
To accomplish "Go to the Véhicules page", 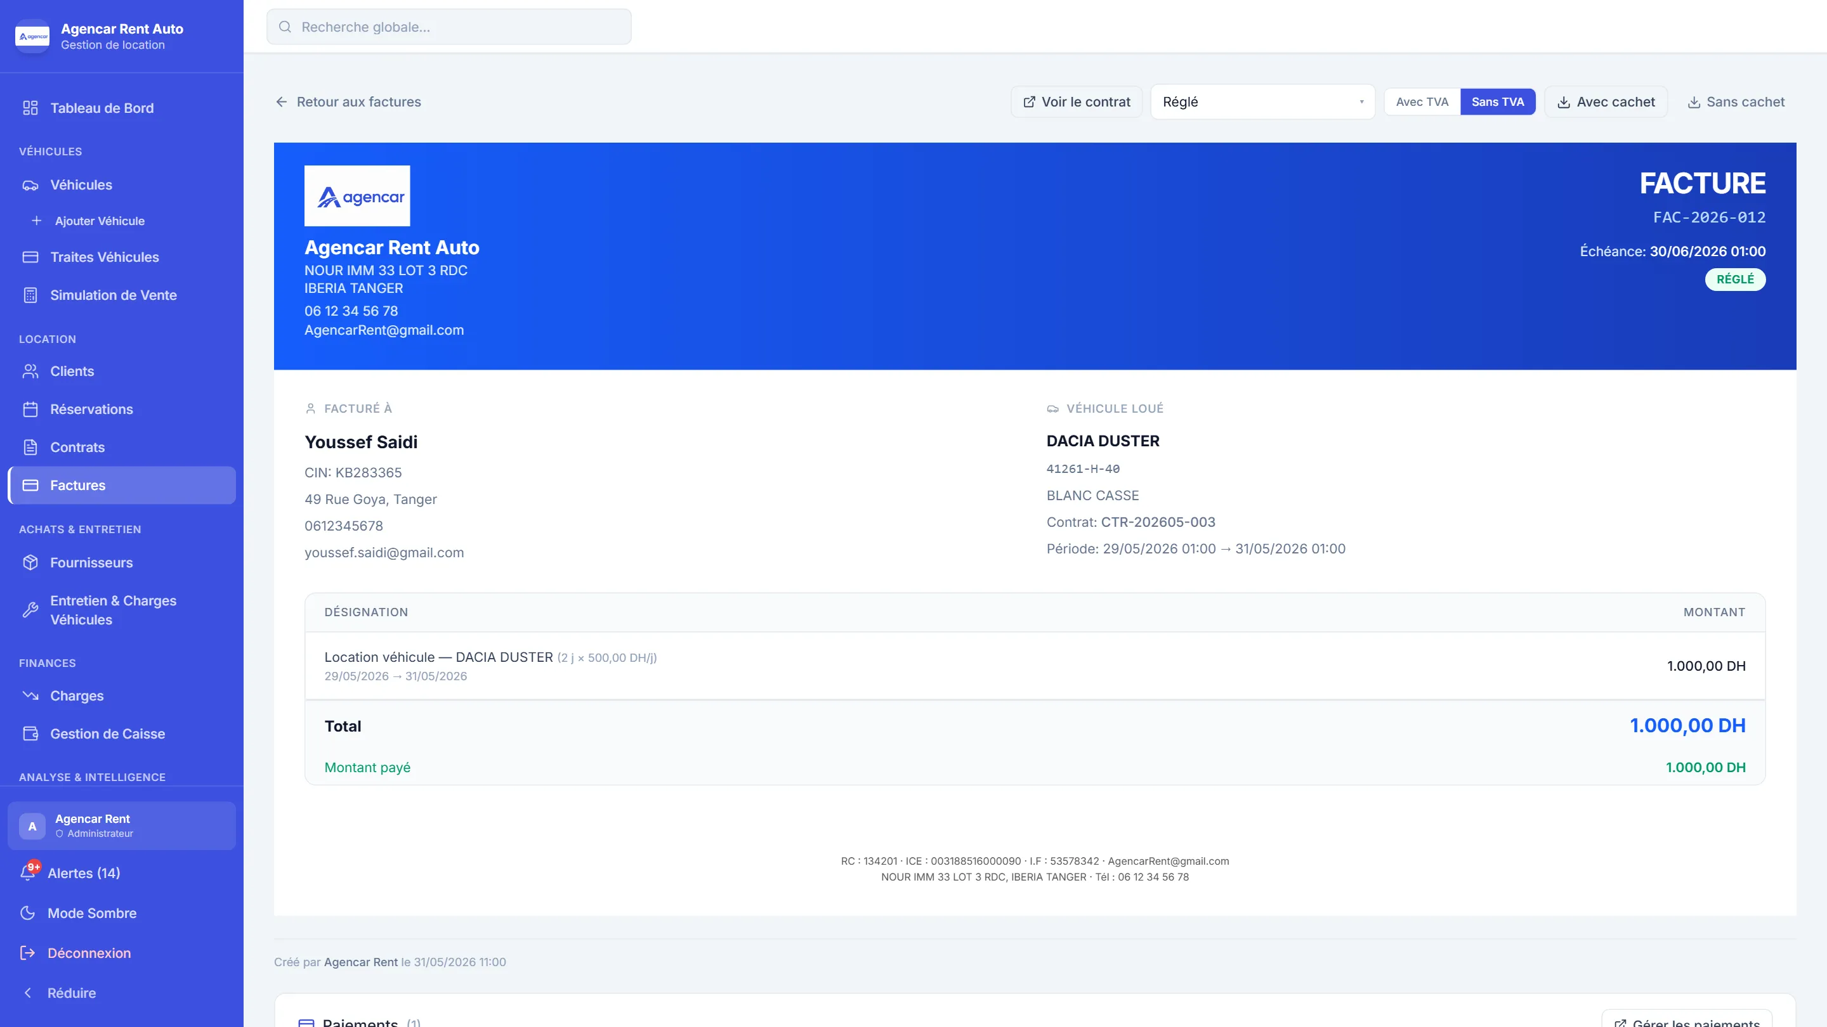I will point(121,185).
